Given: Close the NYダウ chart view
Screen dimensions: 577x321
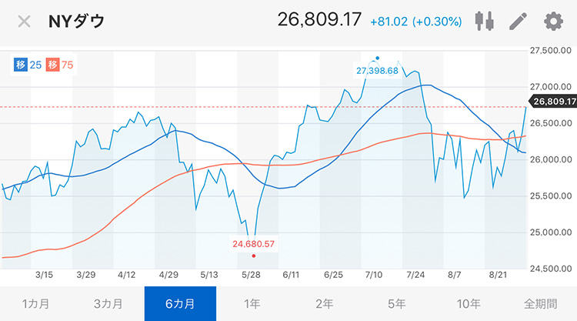Looking at the screenshot, I should 25,22.
